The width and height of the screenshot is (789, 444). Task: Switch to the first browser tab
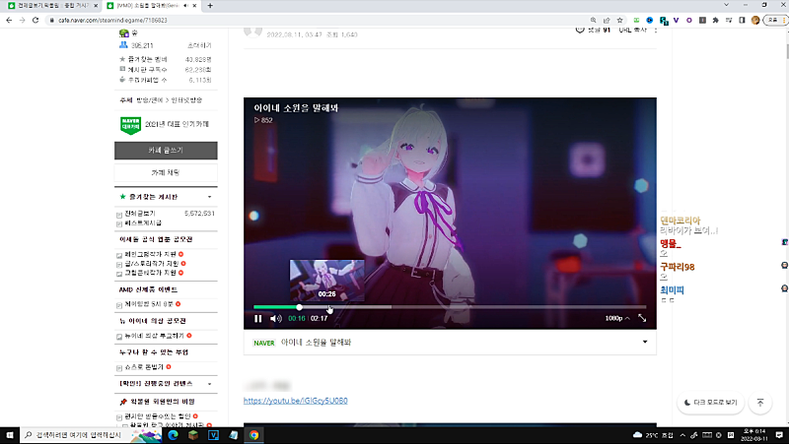pos(52,6)
